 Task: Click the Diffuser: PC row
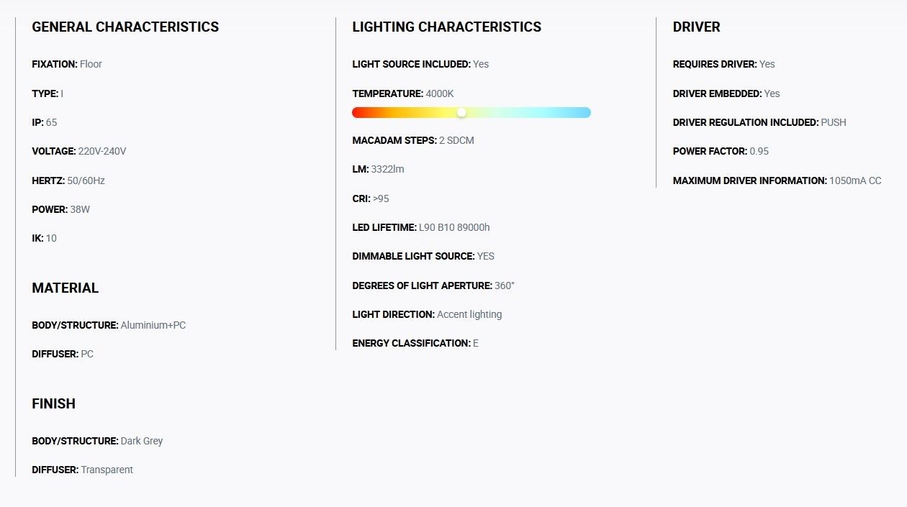click(x=63, y=354)
